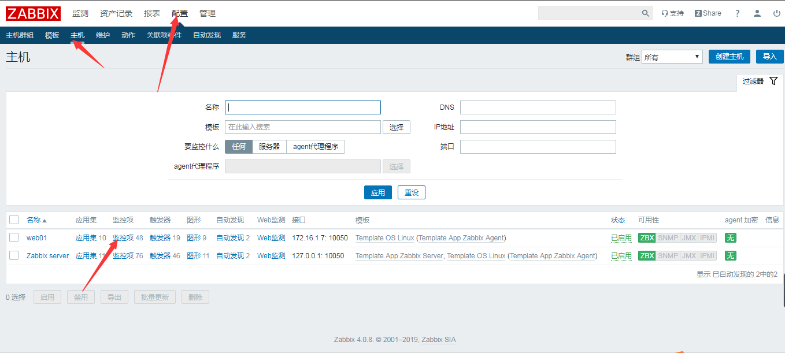
Task: Click the 重设 filter button
Action: pyautogui.click(x=412, y=192)
